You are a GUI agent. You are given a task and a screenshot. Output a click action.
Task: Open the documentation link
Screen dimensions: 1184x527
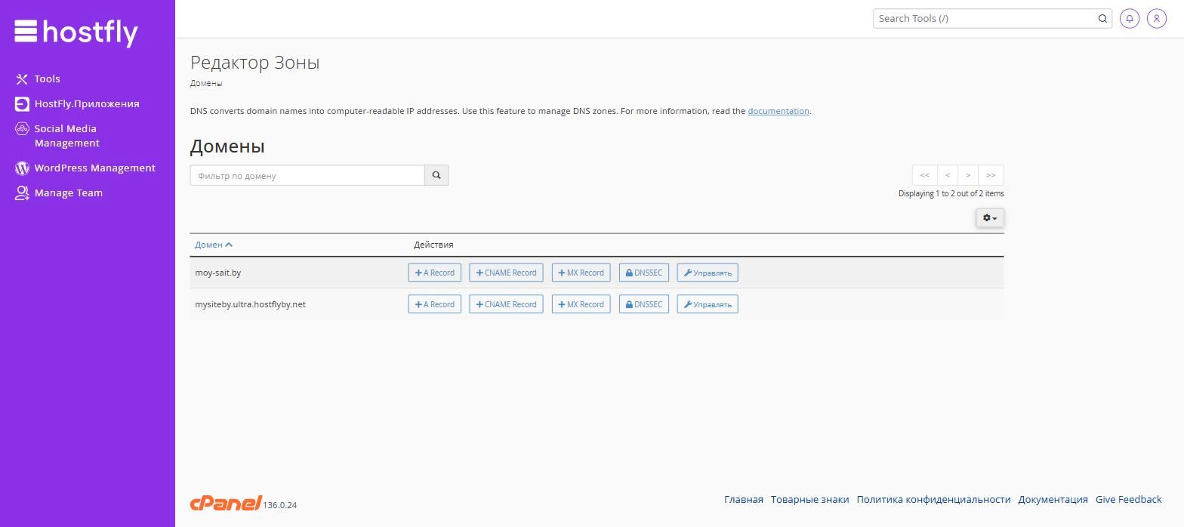point(779,111)
